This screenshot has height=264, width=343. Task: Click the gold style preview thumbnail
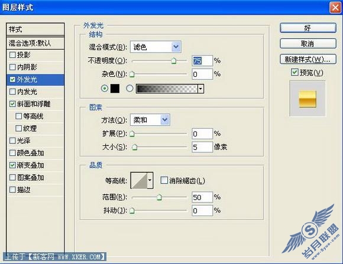[308, 99]
